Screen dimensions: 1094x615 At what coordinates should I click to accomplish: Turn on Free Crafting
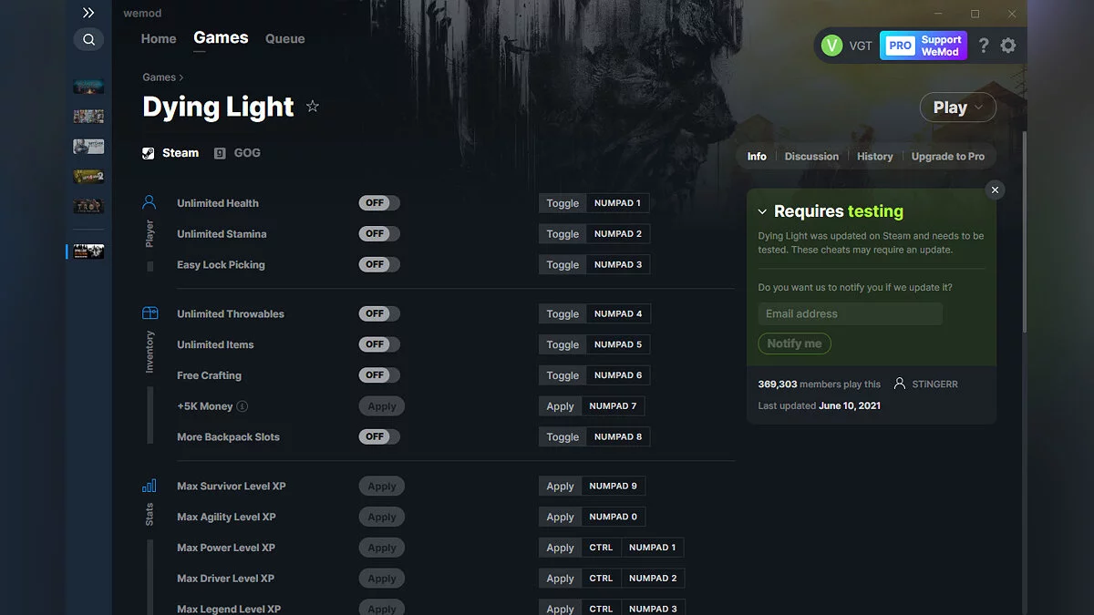(x=378, y=374)
